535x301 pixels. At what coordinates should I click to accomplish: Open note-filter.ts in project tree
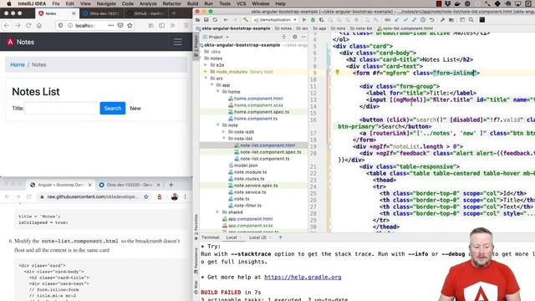coord(247,206)
